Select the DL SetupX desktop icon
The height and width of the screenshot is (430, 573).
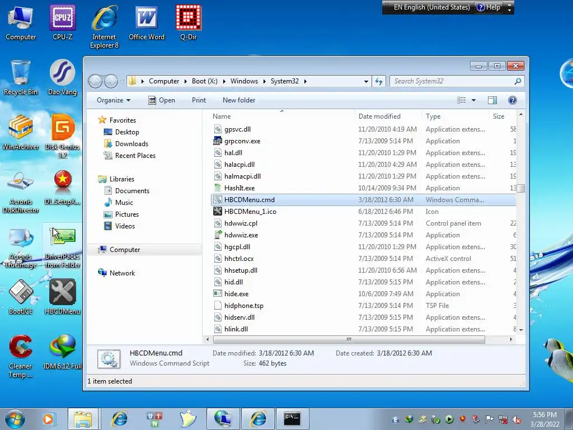click(x=63, y=187)
